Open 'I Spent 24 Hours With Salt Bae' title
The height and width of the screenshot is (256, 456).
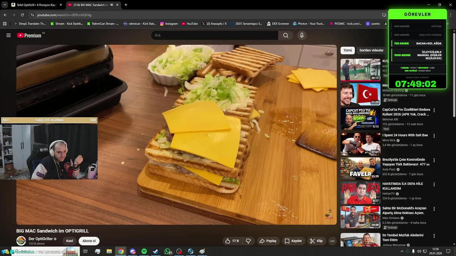(x=405, y=135)
